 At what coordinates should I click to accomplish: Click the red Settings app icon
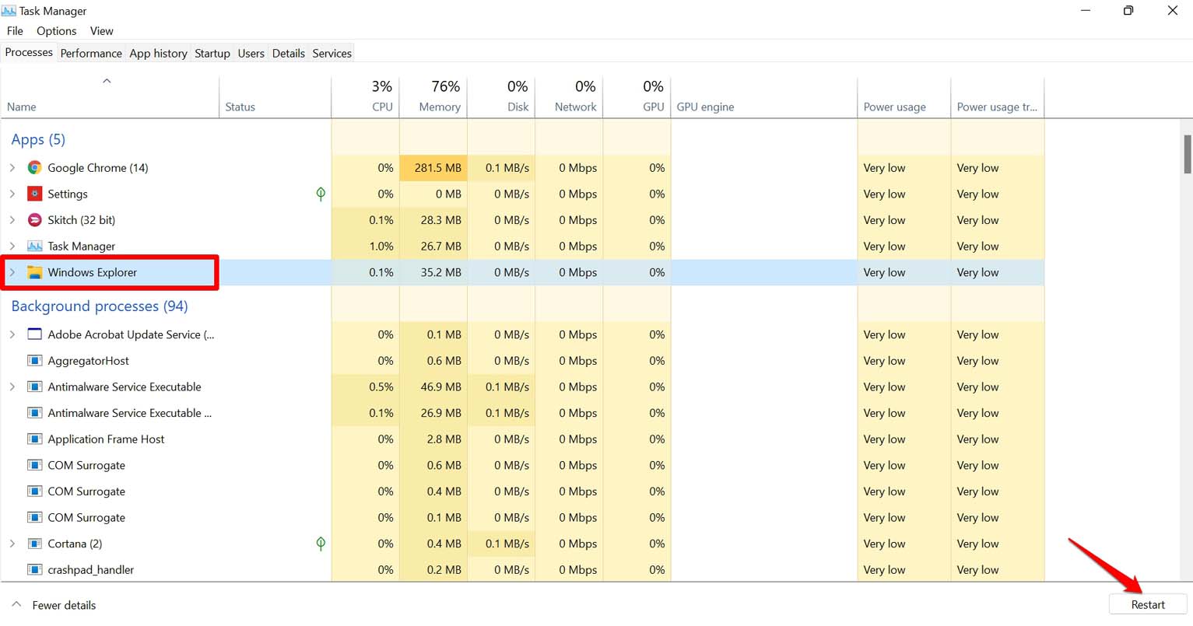(x=34, y=194)
